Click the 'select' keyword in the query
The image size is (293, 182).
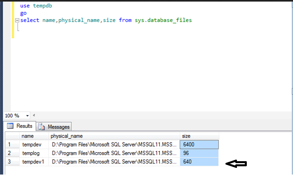click(x=30, y=20)
